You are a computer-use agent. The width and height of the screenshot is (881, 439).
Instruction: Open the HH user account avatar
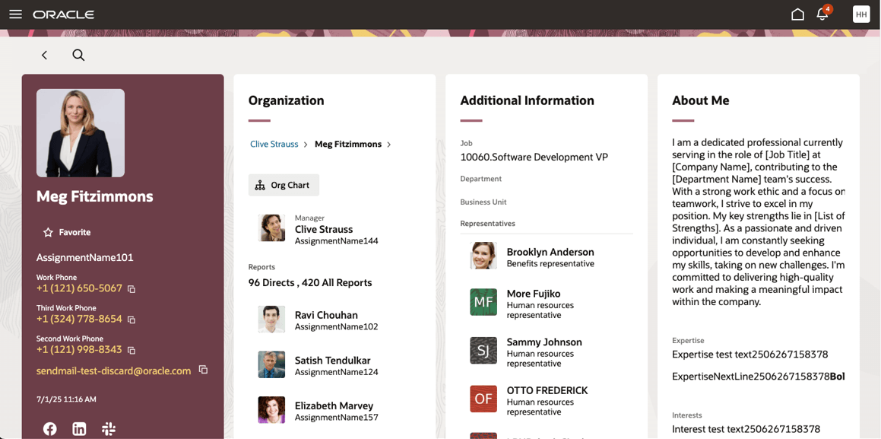coord(861,14)
